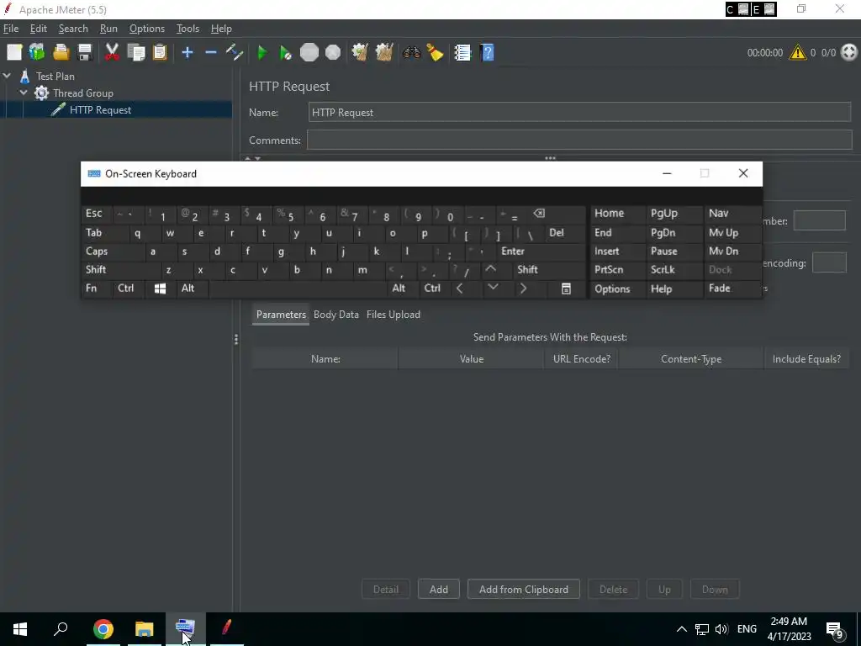Click the backspace key icon on keyboard

coord(555,214)
